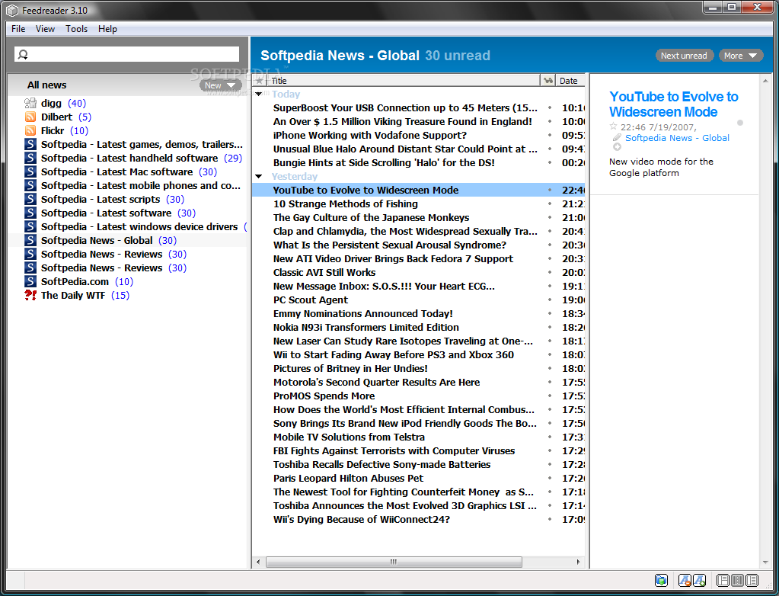This screenshot has height=596, width=779.
Task: Click the digg feed icon
Action: [30, 104]
